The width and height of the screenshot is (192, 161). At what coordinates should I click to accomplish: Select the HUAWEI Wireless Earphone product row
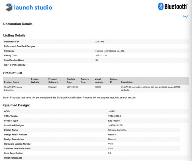pos(96,88)
